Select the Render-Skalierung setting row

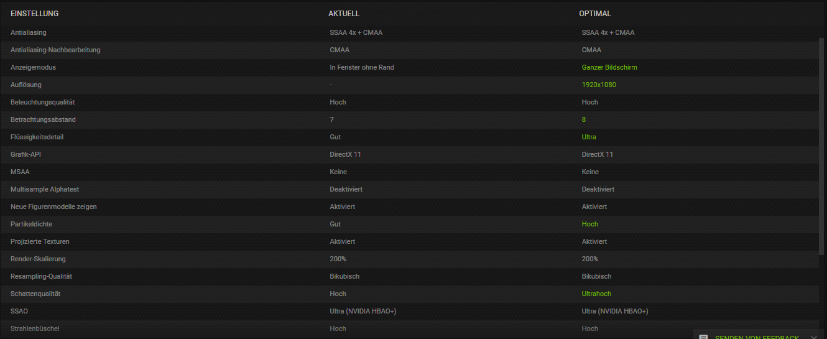(x=409, y=259)
